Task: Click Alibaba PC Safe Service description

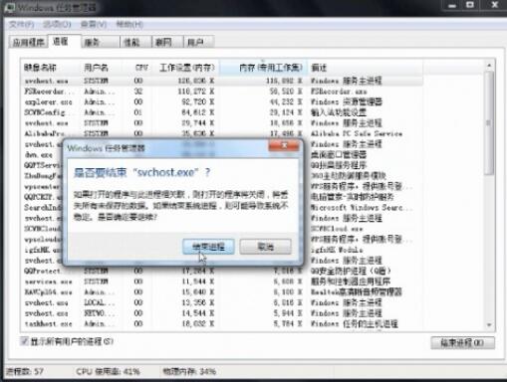Action: pyautogui.click(x=357, y=133)
